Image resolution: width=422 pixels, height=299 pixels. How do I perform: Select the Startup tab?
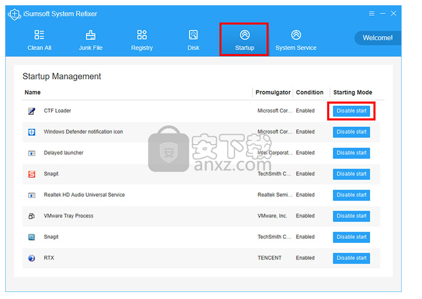pyautogui.click(x=244, y=40)
